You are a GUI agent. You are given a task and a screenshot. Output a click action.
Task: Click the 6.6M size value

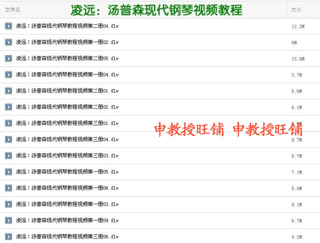tap(296, 91)
